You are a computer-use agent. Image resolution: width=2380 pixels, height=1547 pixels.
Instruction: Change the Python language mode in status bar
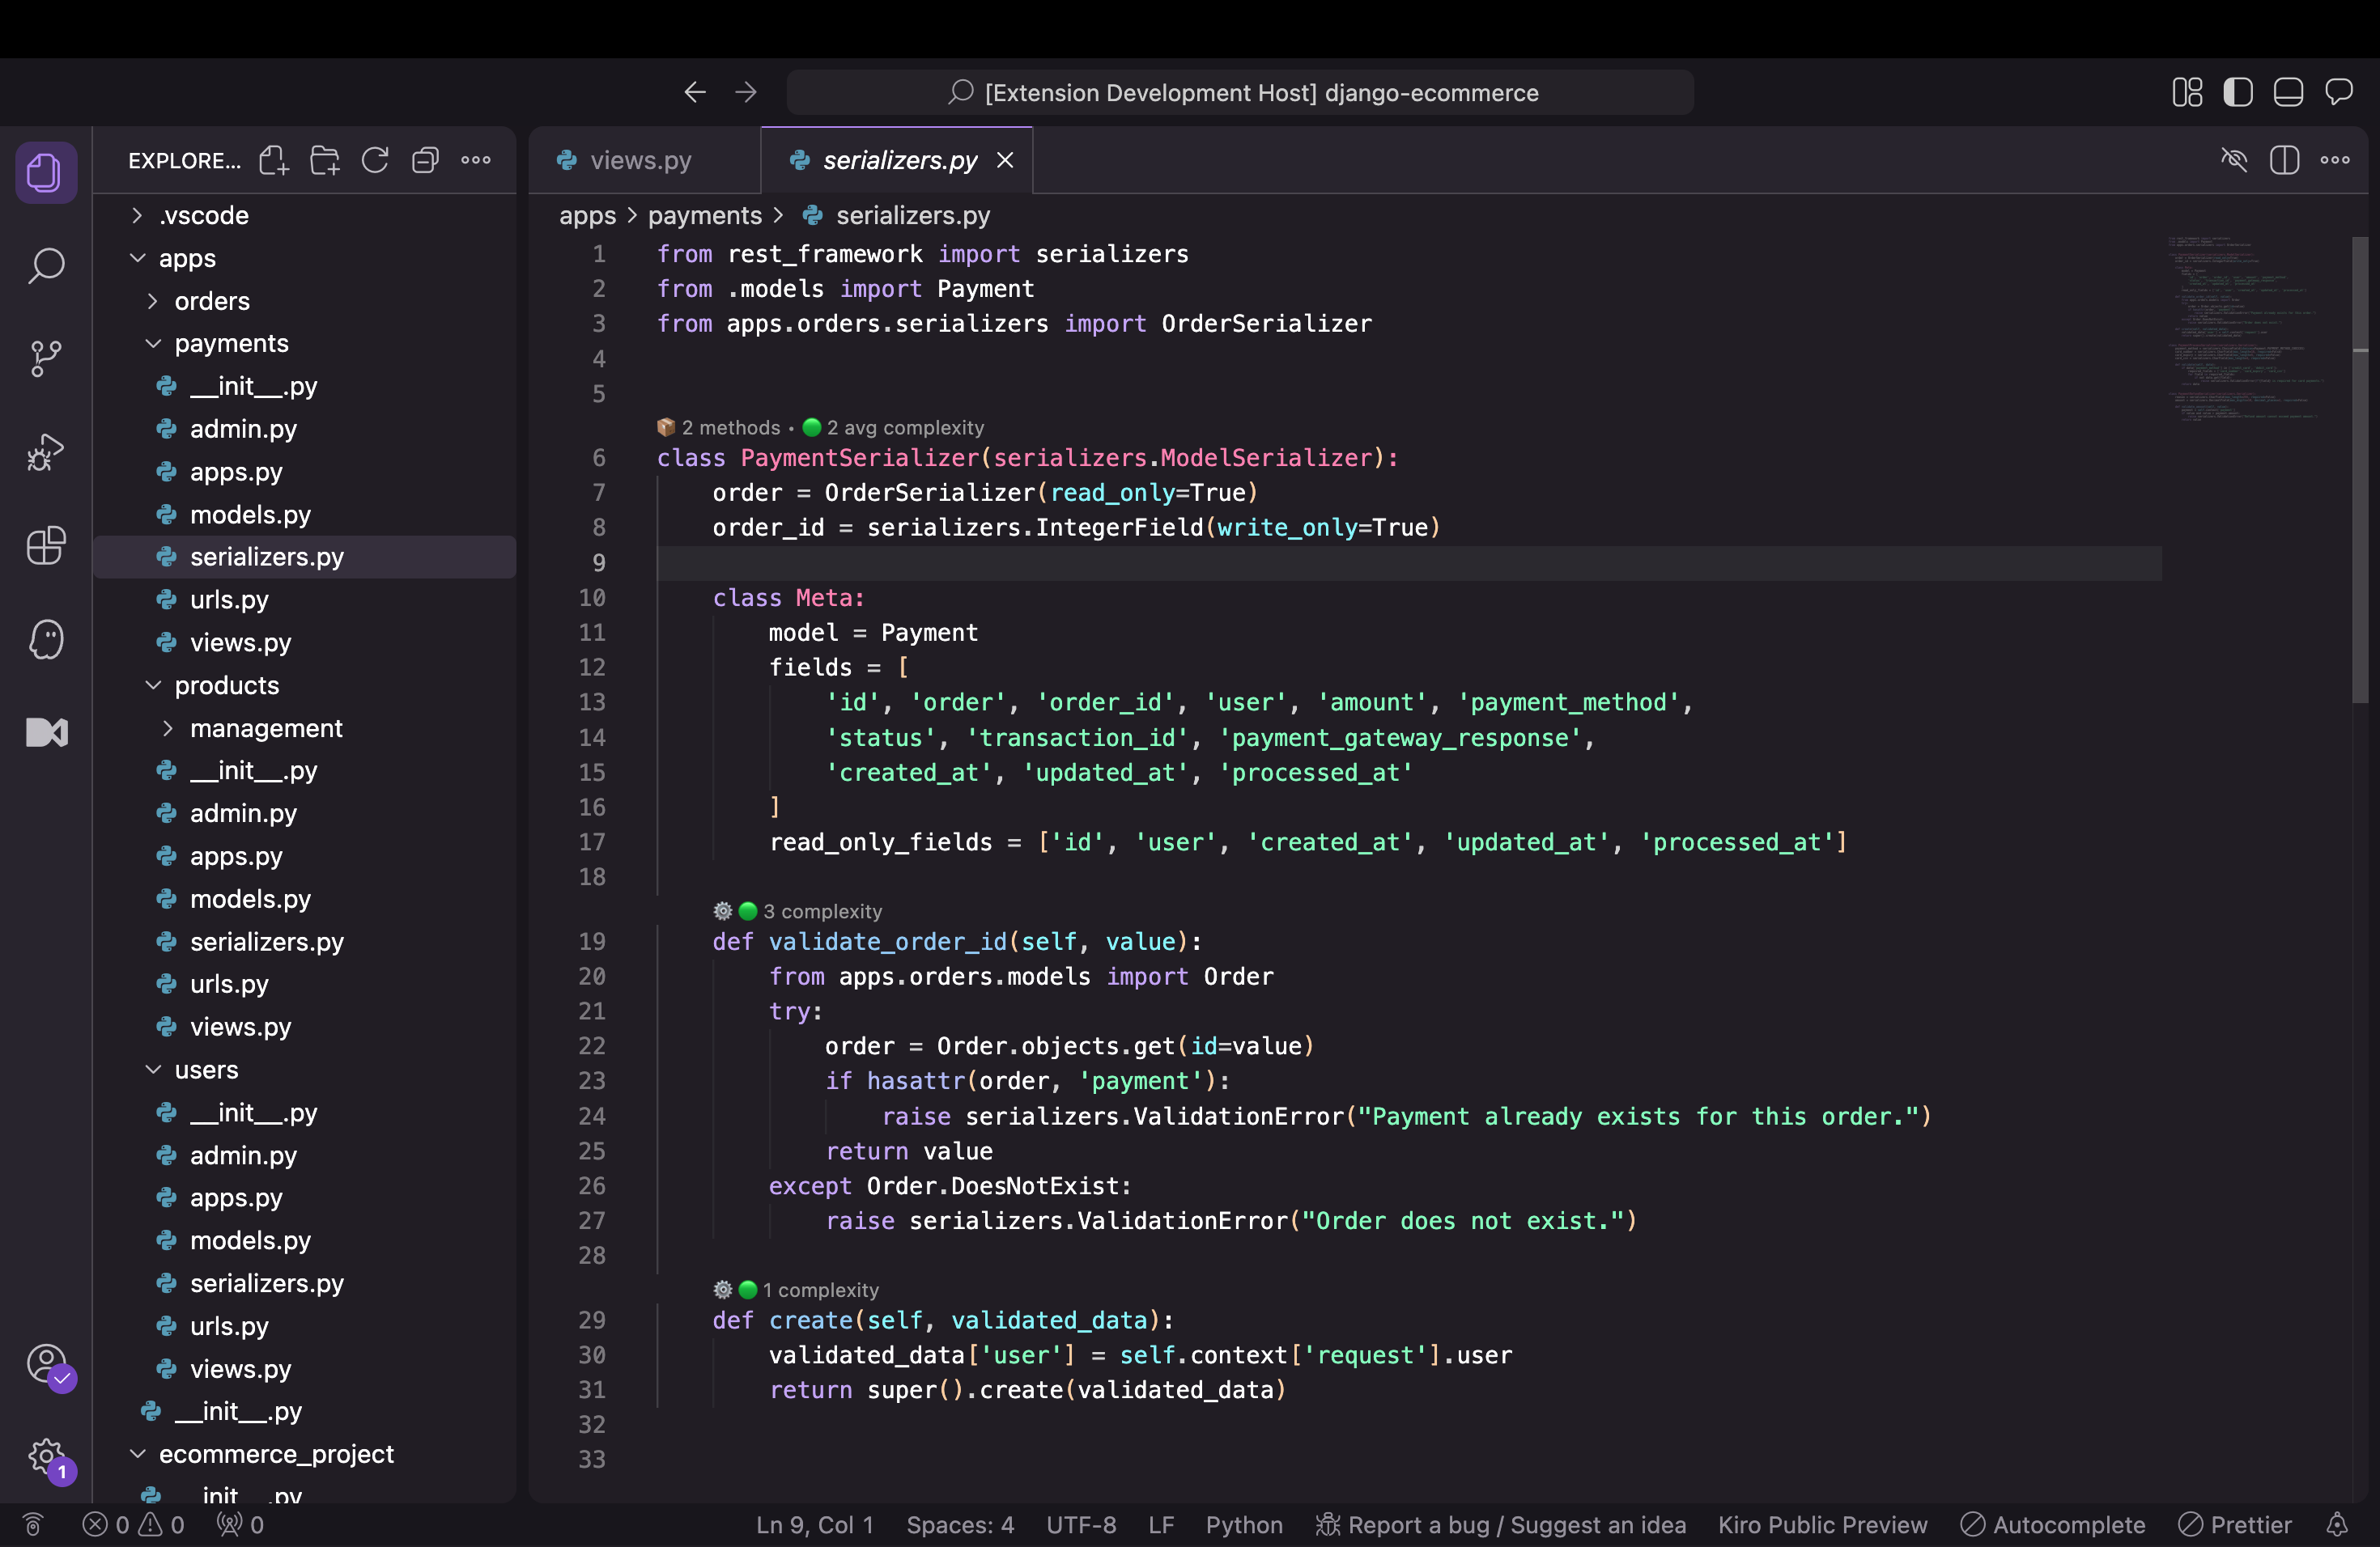(1243, 1524)
